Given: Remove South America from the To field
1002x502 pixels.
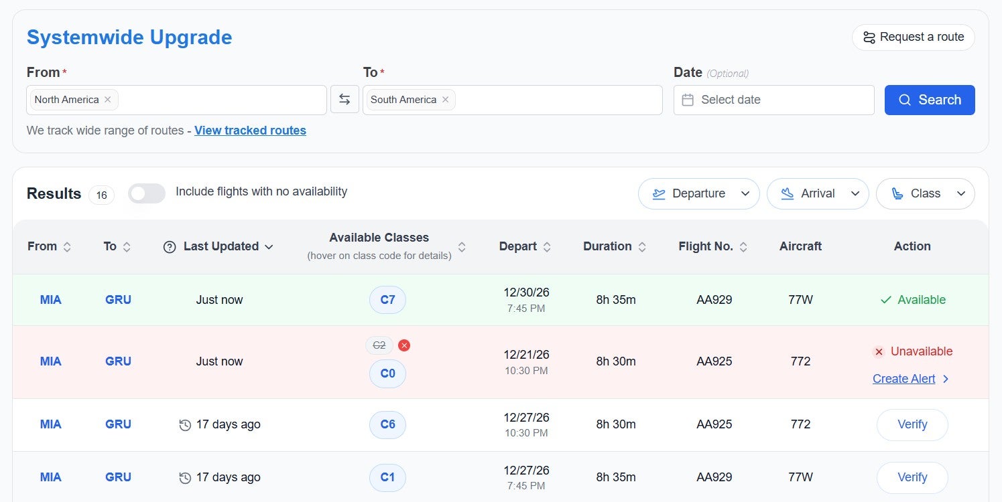Looking at the screenshot, I should coord(445,99).
